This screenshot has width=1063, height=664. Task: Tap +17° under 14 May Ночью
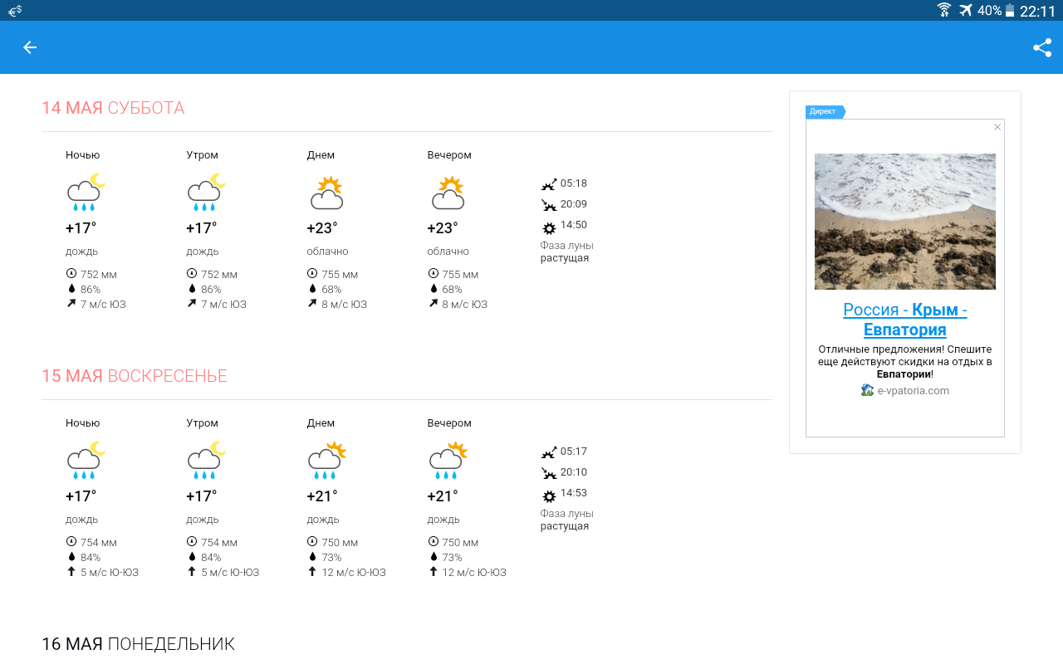pyautogui.click(x=81, y=228)
